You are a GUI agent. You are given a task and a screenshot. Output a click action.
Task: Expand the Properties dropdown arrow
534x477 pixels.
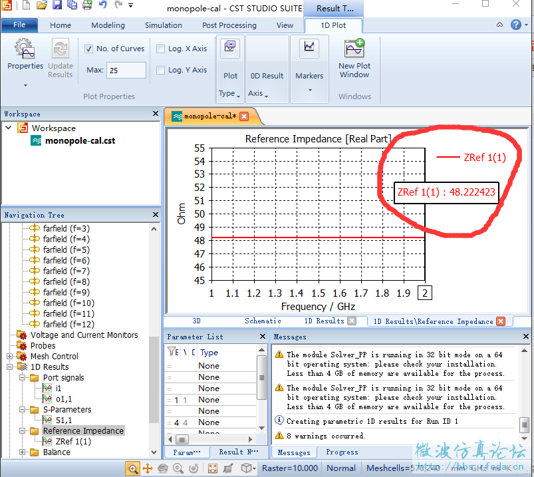(x=25, y=86)
